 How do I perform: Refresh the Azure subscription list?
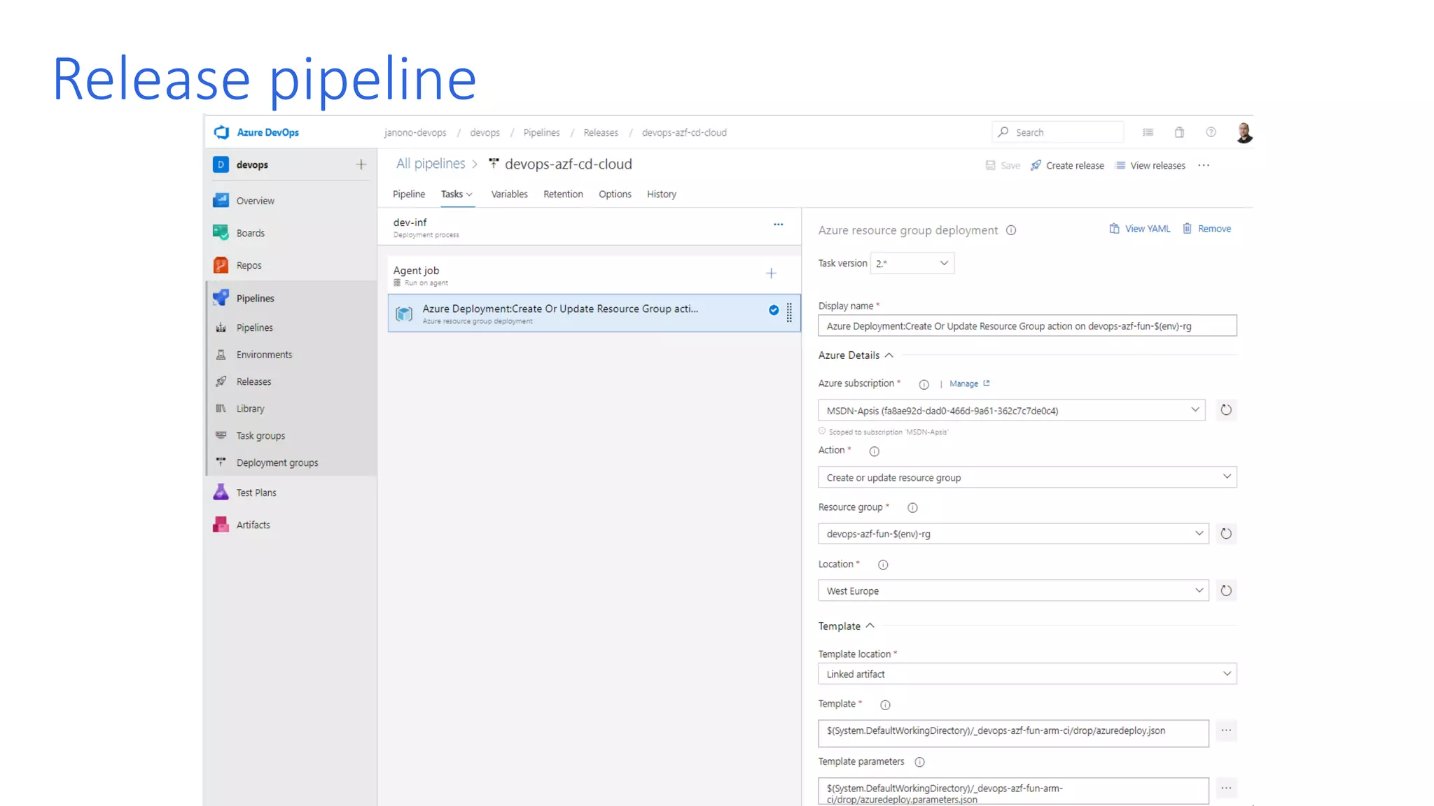[1226, 410]
